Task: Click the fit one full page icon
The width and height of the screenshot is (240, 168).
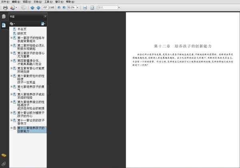Action: (x=92, y=8)
